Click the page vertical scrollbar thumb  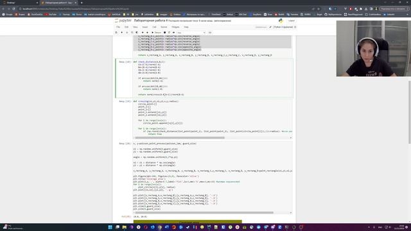coord(410,112)
